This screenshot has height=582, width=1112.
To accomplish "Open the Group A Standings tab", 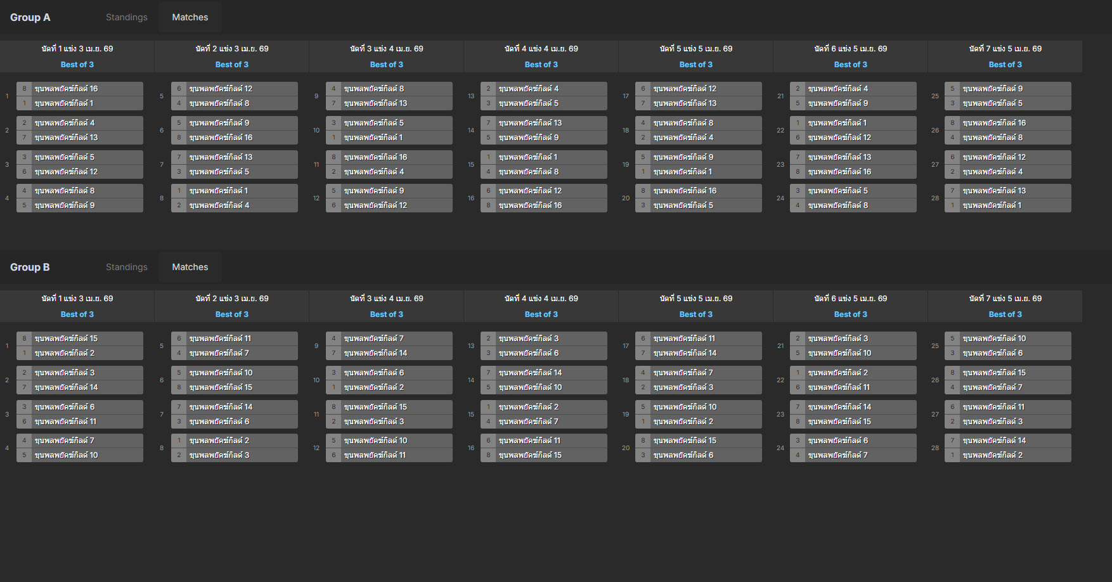I will [x=126, y=17].
